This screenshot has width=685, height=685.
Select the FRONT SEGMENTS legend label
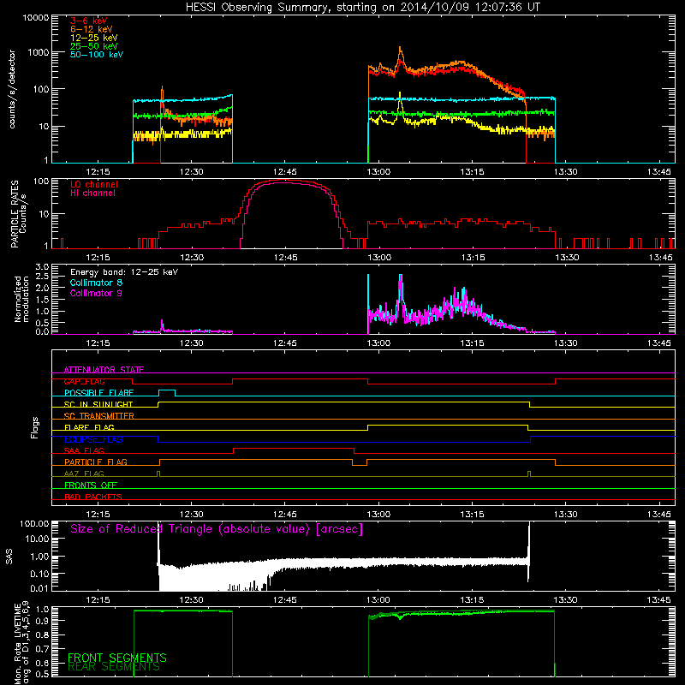pos(117,658)
